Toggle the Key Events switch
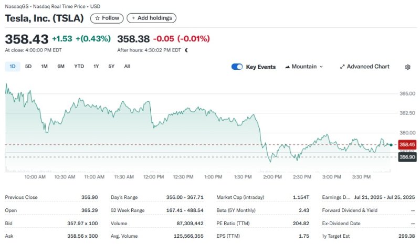This screenshot has width=420, height=244. [x=237, y=67]
